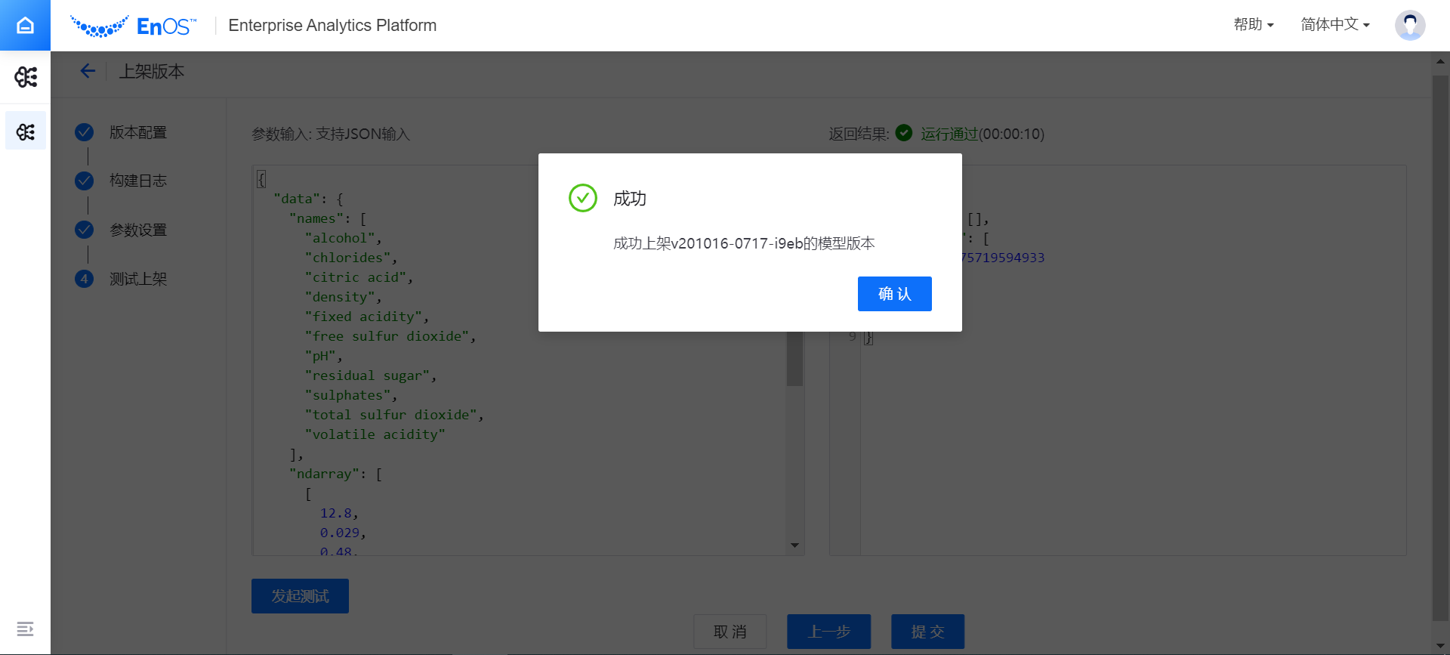
Task: Click the "free sulfur dioxide" line
Action: tap(390, 336)
